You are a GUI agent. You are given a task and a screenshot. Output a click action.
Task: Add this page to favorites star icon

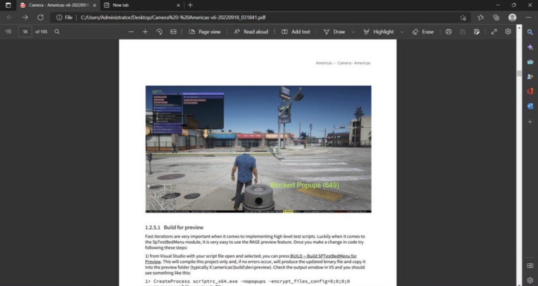click(x=463, y=17)
